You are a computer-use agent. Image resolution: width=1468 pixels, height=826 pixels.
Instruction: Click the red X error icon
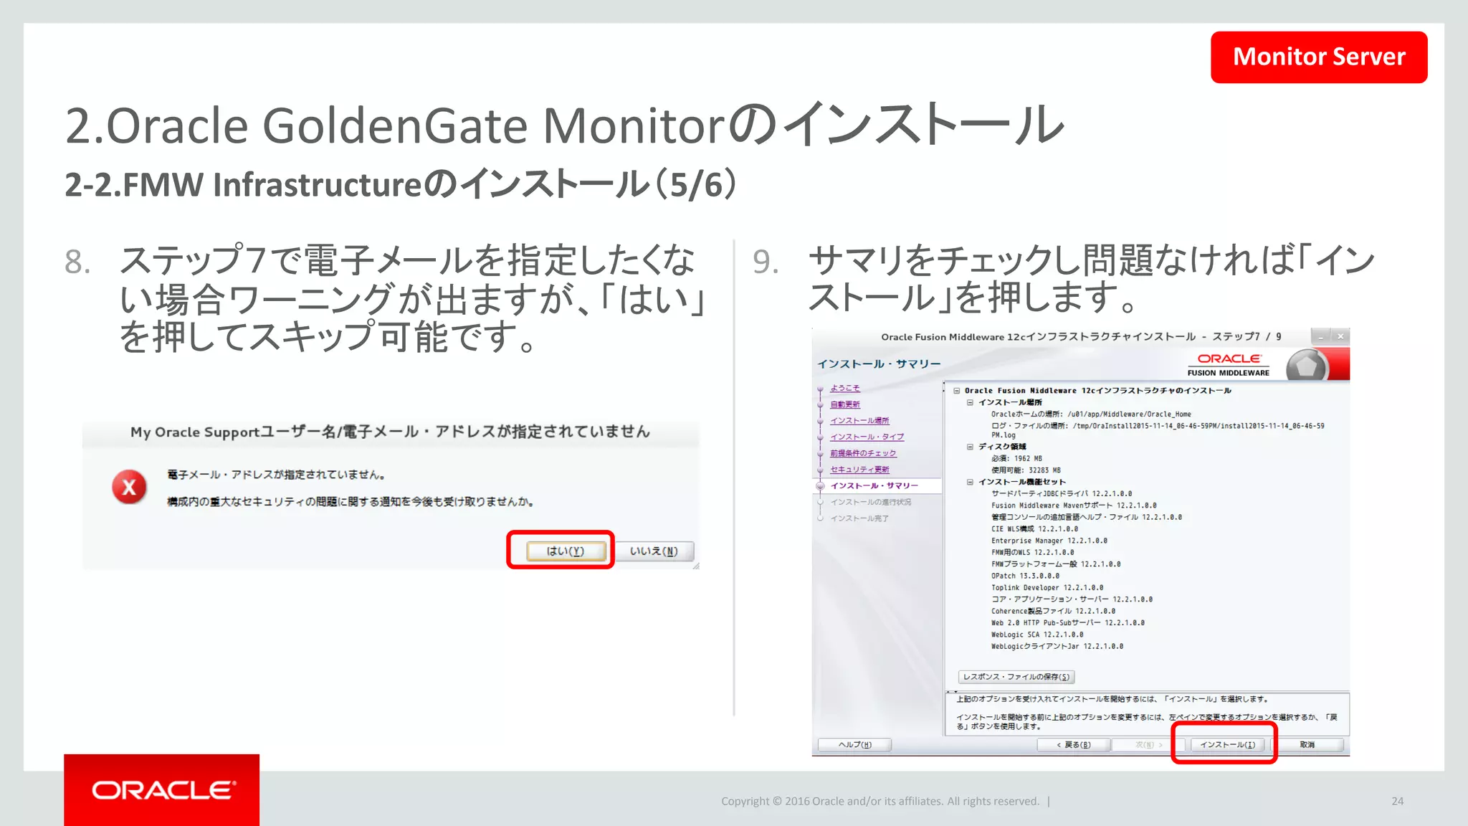(129, 488)
